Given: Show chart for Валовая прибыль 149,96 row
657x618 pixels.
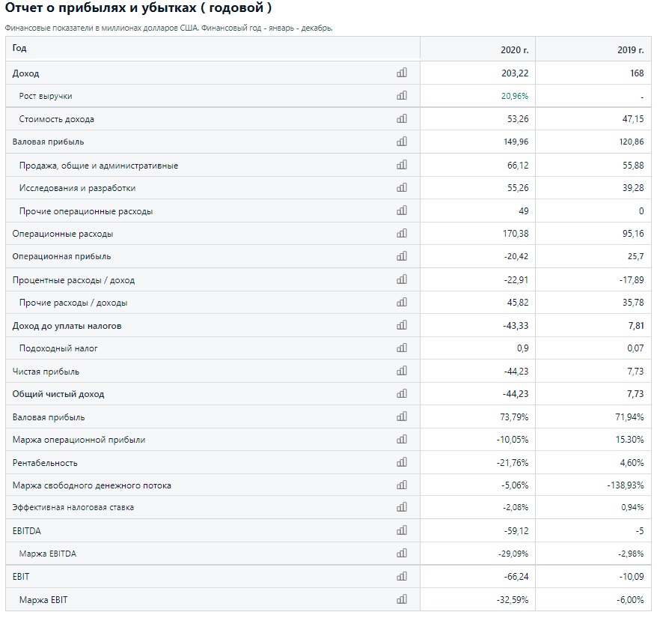Looking at the screenshot, I should [x=401, y=142].
